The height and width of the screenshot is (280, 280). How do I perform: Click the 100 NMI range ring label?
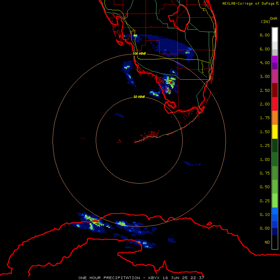pos(139,54)
